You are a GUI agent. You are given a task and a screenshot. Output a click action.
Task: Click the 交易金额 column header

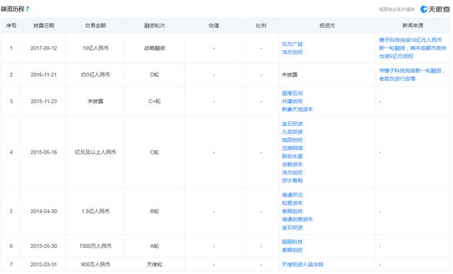tap(96, 25)
